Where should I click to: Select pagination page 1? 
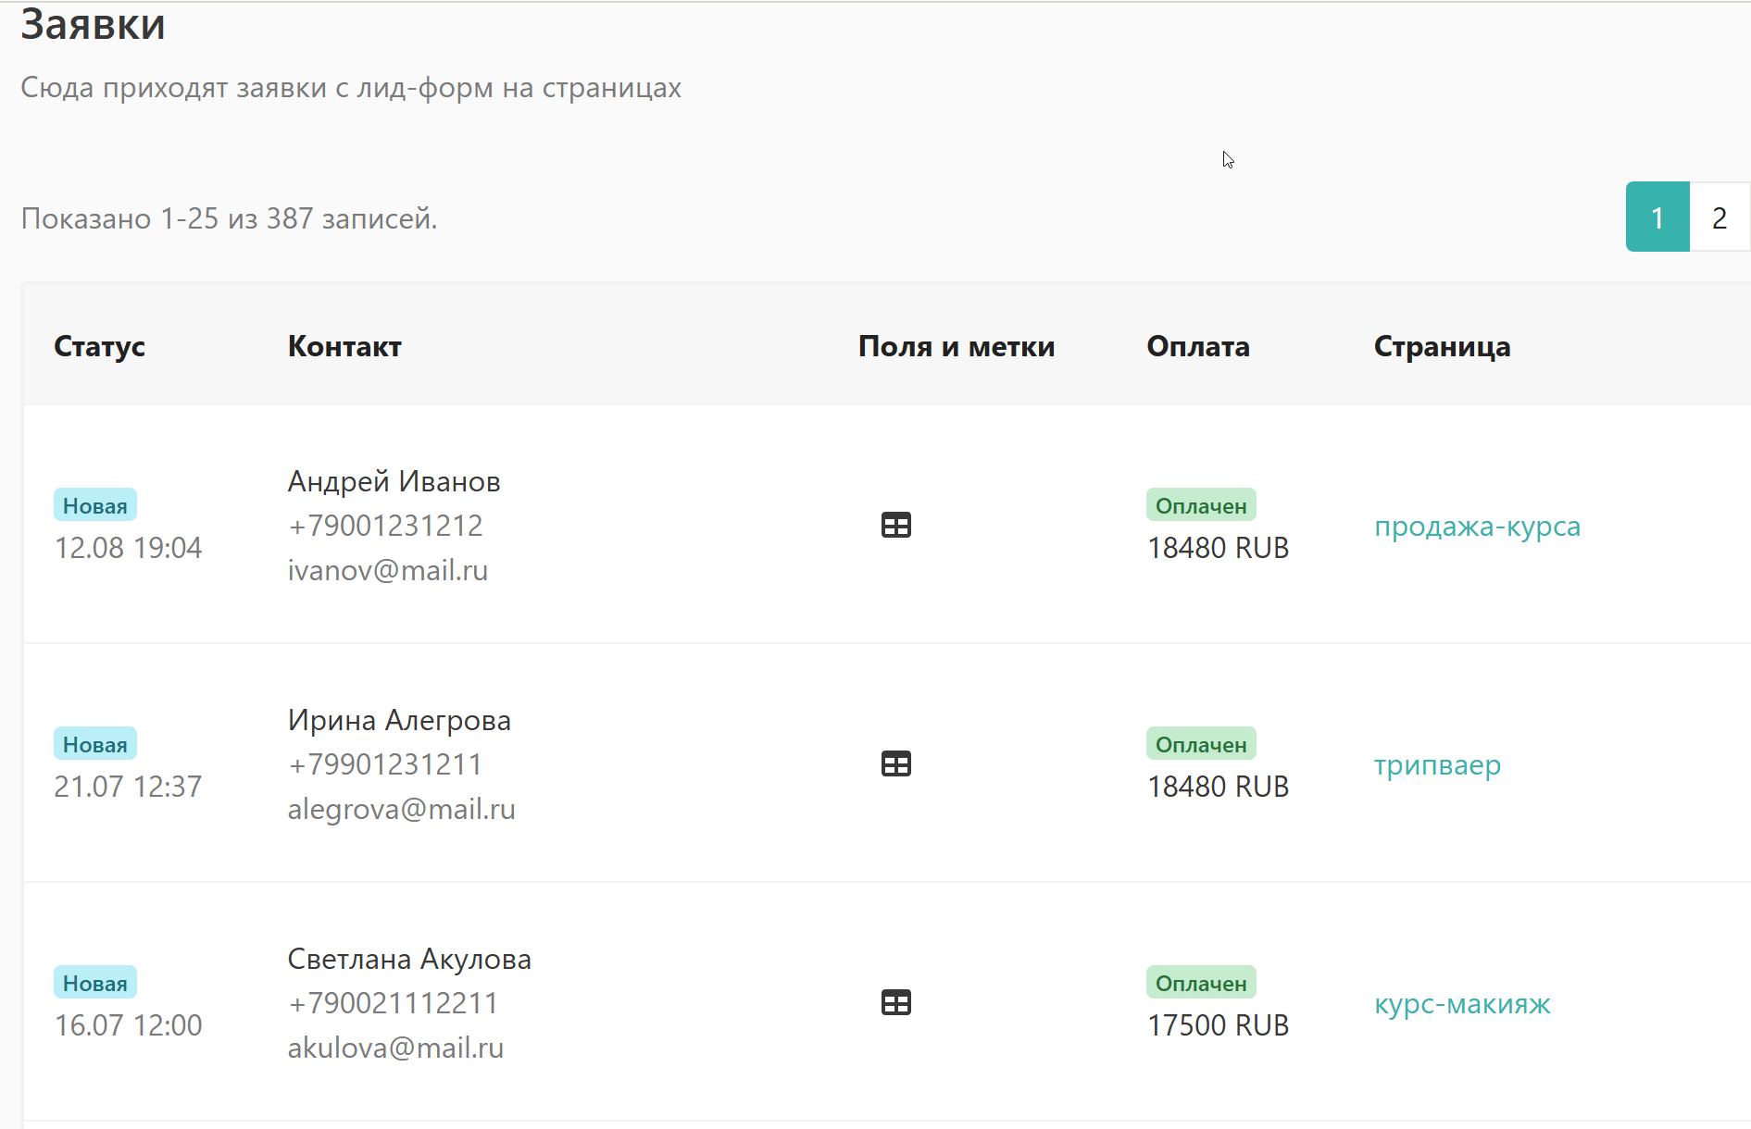click(1657, 217)
